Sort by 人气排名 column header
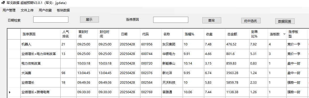 pos(68,34)
